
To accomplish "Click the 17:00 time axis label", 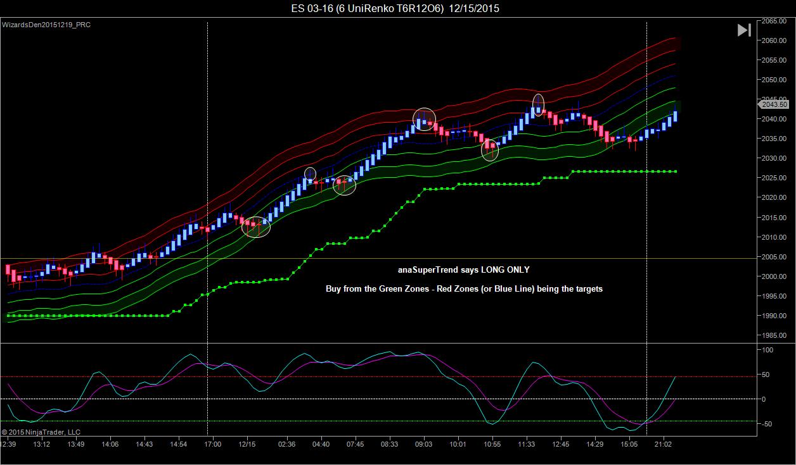I will pyautogui.click(x=213, y=445).
